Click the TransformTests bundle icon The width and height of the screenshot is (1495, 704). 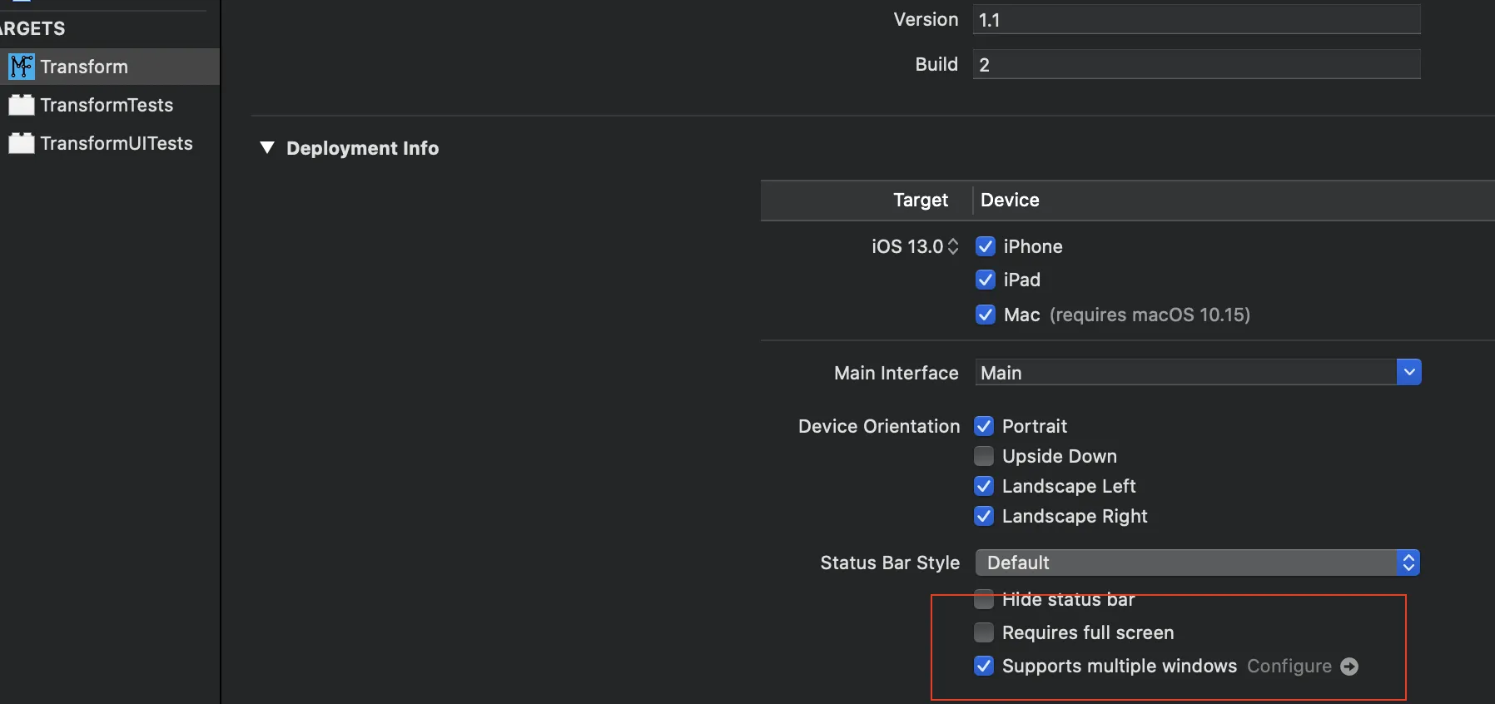click(22, 105)
